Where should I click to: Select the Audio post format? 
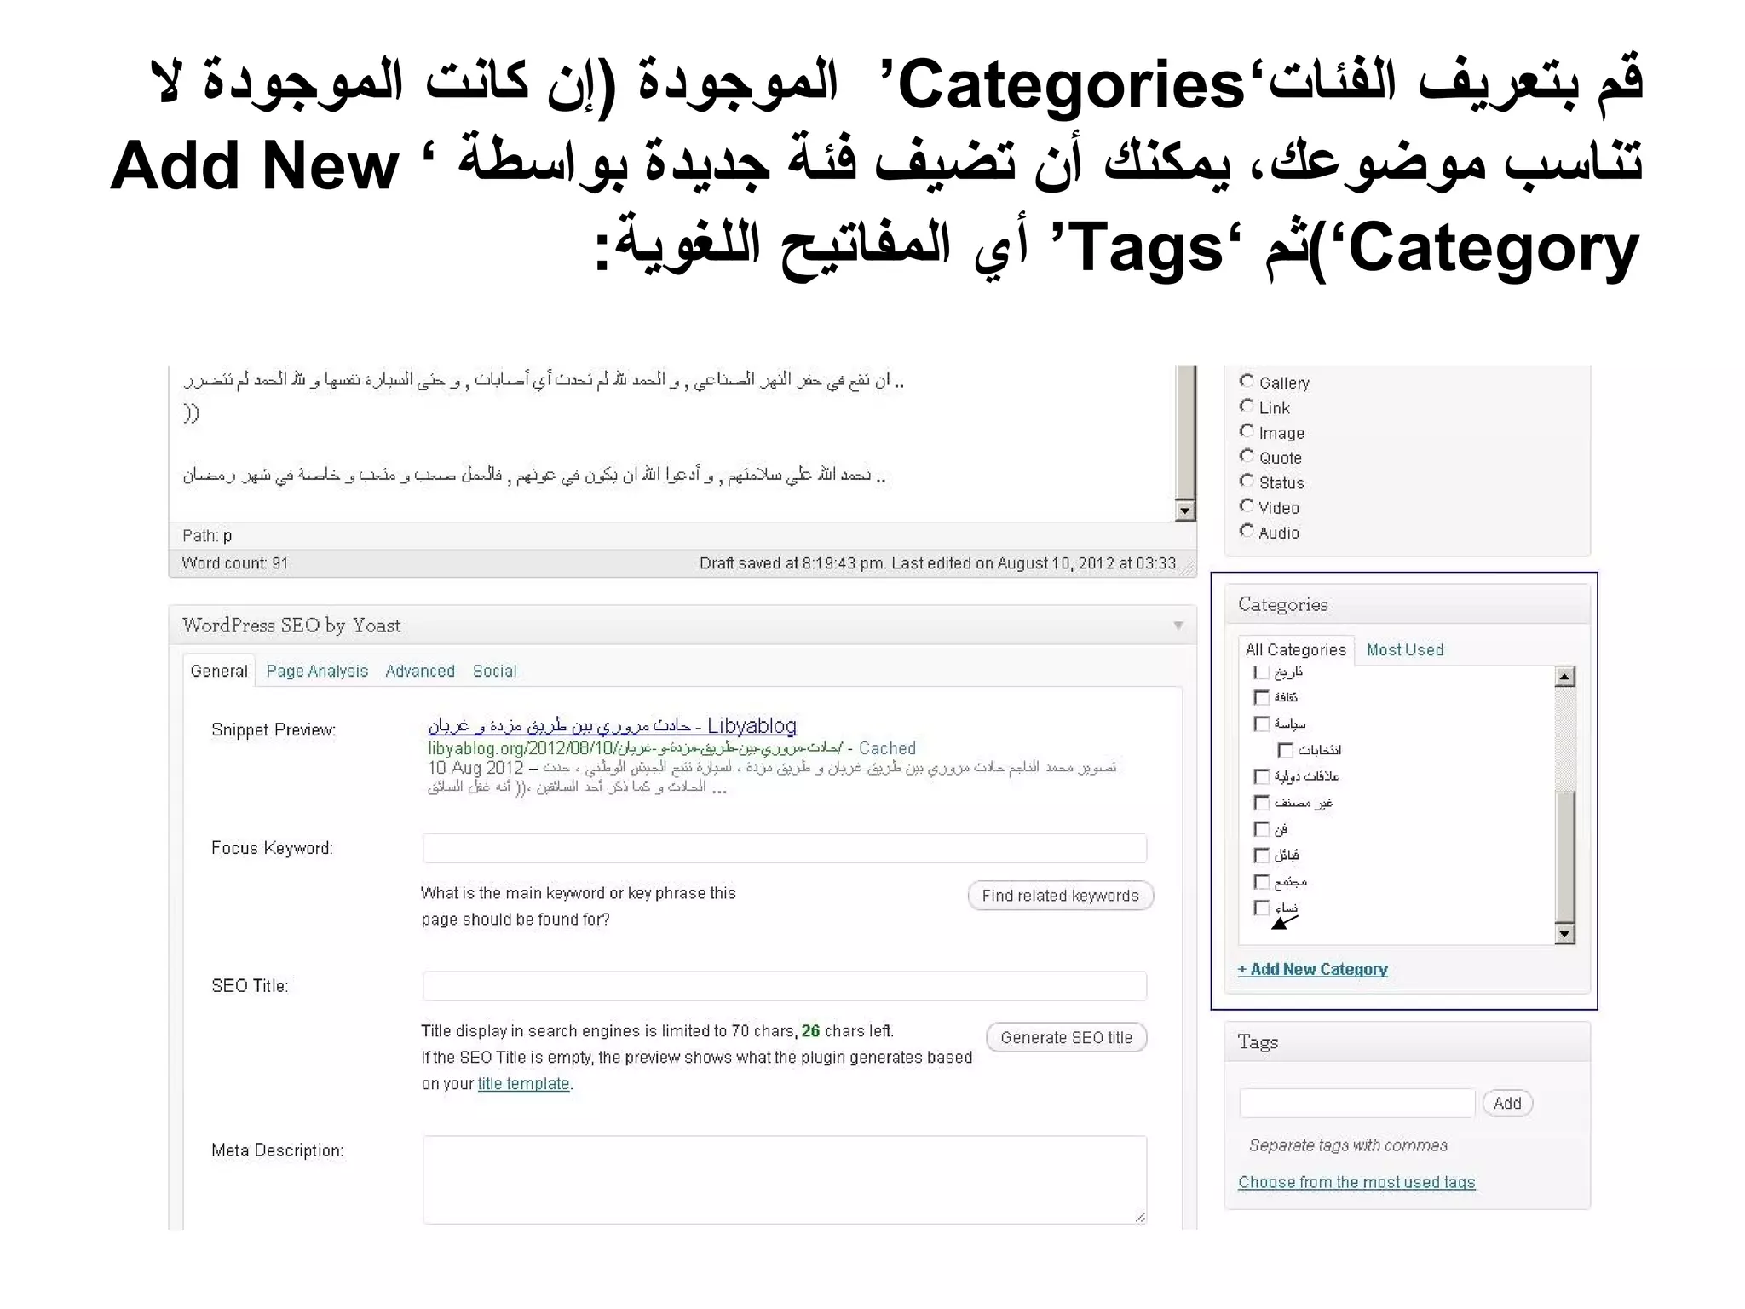(x=1247, y=531)
